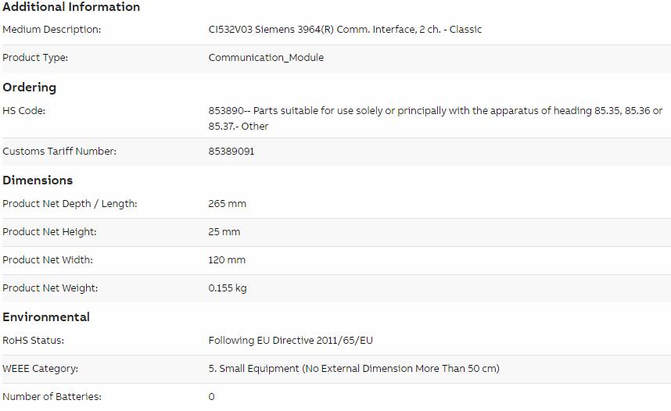Click the Additional Information heading
Viewport: 671px width, 411px height.
(x=71, y=7)
